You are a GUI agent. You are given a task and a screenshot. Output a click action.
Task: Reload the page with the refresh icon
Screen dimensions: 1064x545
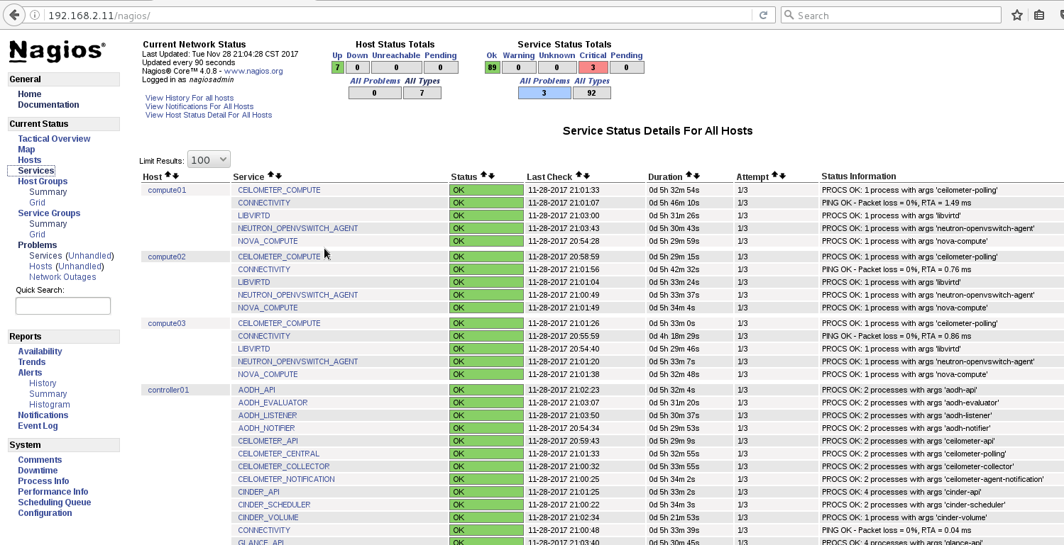tap(763, 15)
